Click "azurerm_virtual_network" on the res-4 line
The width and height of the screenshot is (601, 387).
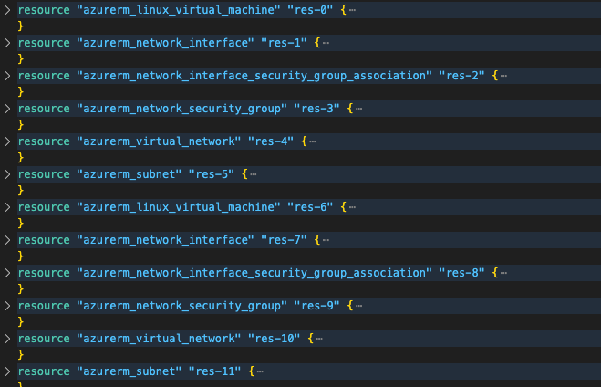pyautogui.click(x=159, y=141)
